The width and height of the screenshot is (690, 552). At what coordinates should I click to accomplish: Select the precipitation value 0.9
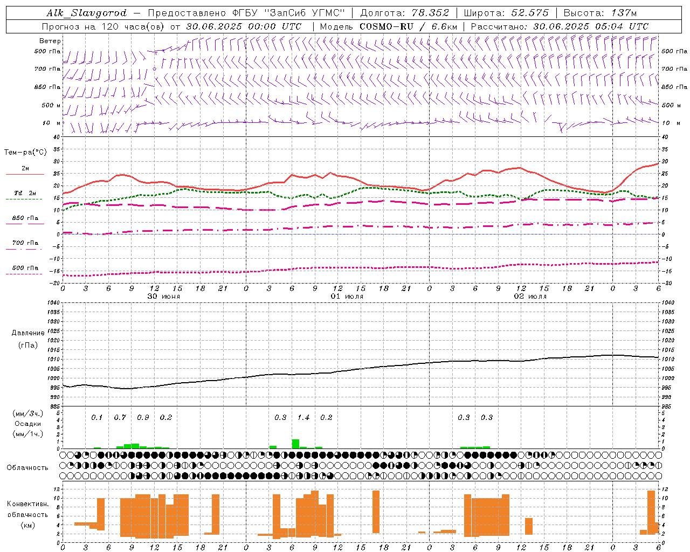pyautogui.click(x=143, y=418)
